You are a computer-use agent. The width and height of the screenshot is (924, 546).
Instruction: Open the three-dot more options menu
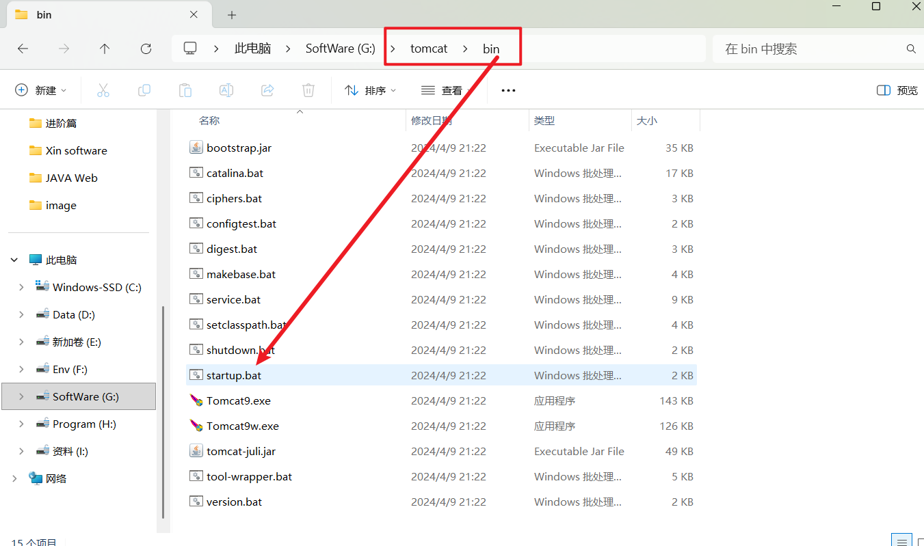[x=508, y=90]
